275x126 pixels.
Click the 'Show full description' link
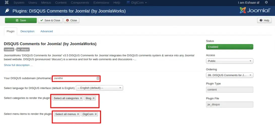[x=18, y=65]
